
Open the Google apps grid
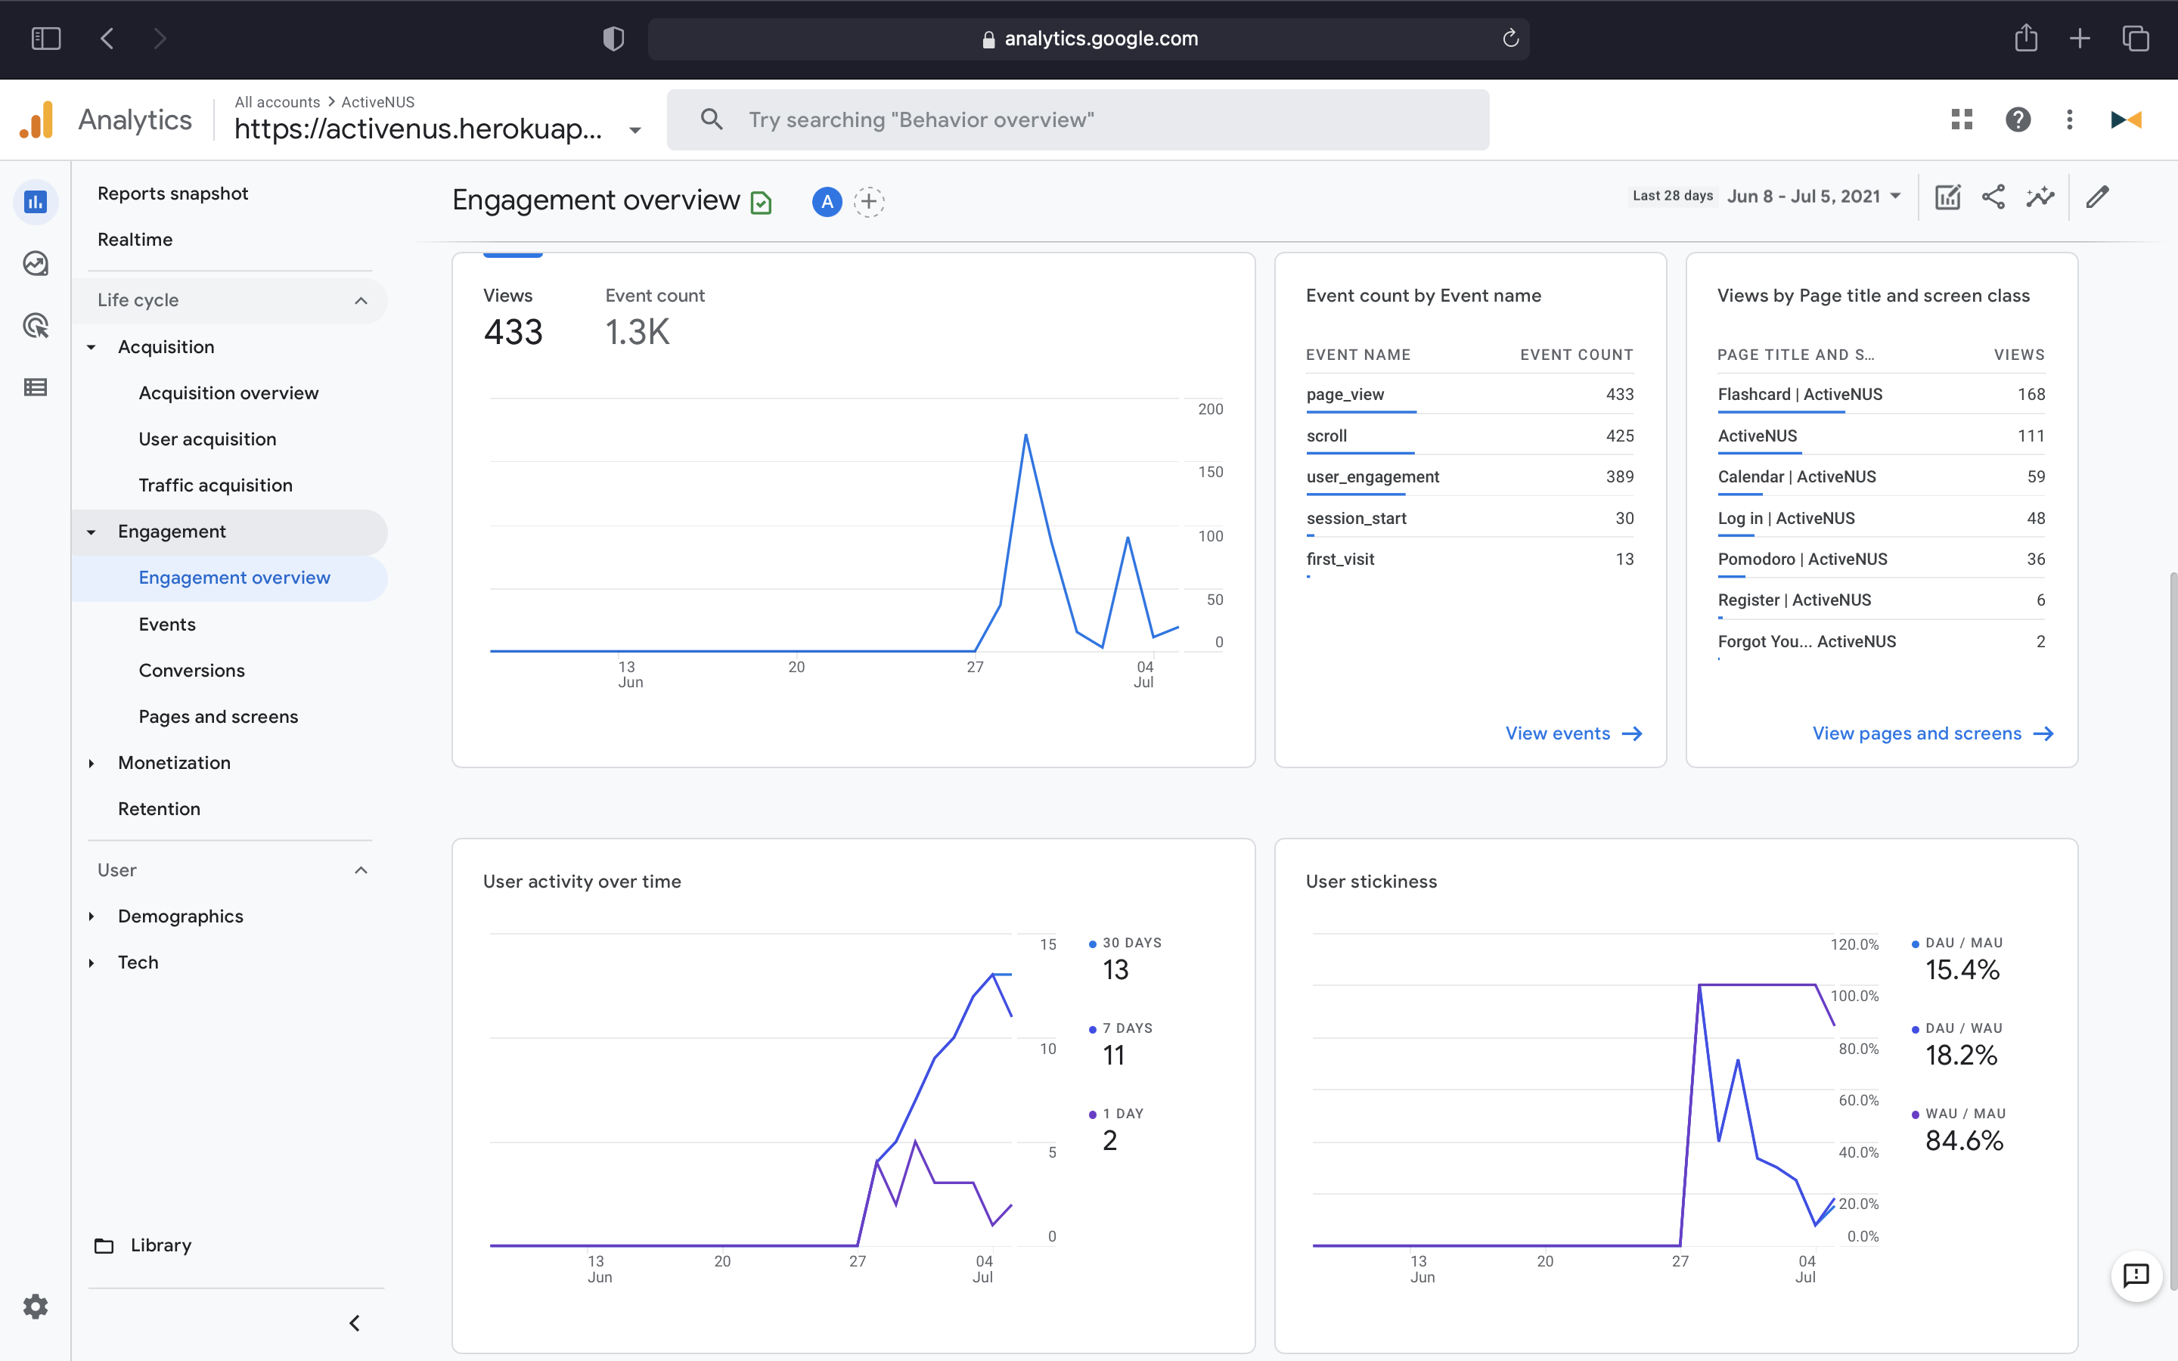(x=1962, y=119)
